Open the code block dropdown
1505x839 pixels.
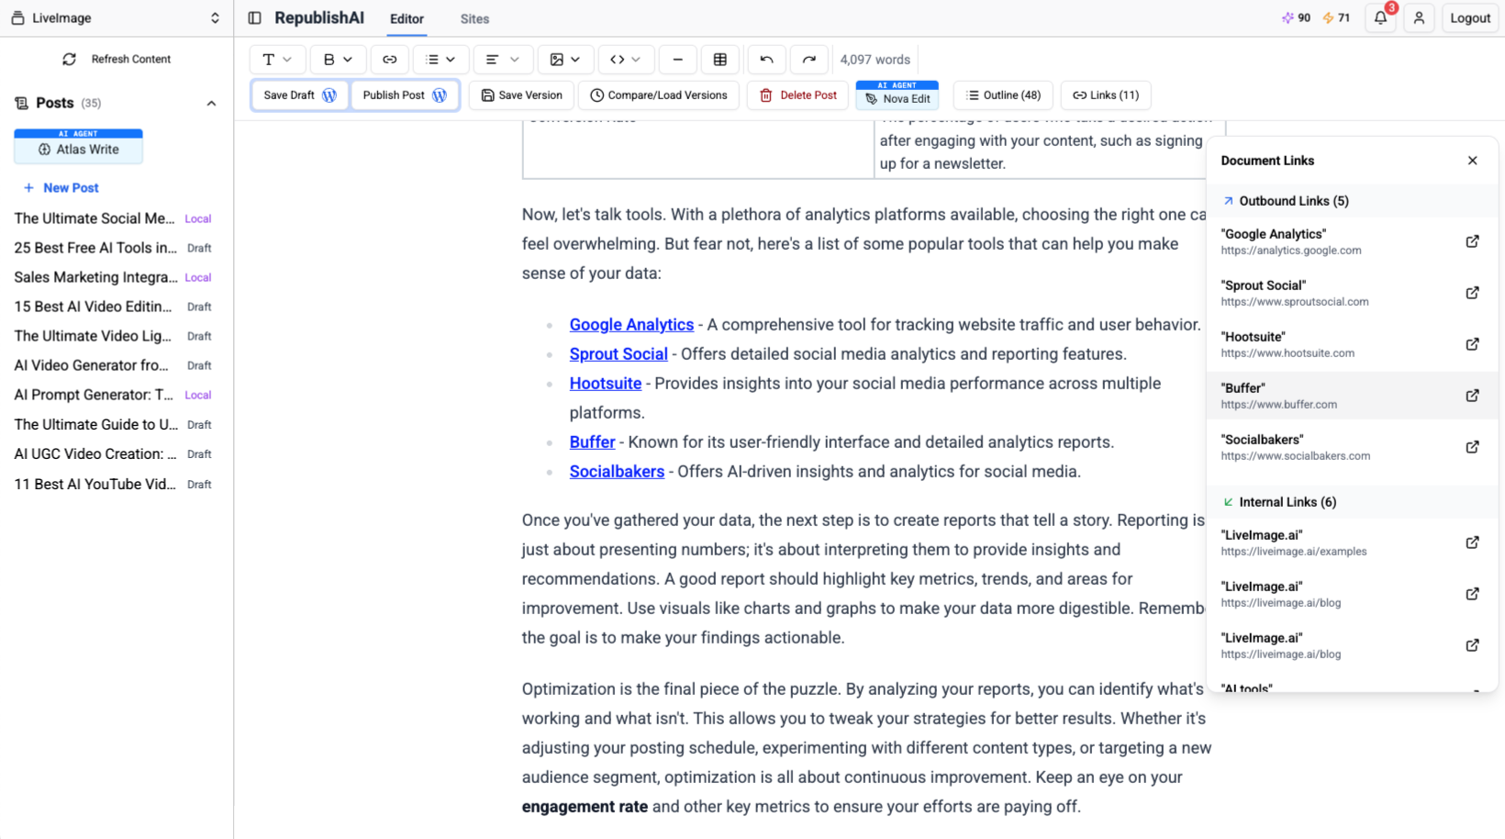pos(625,60)
